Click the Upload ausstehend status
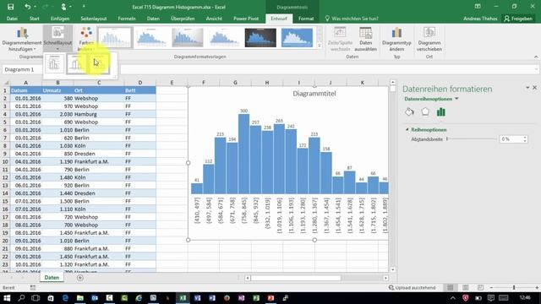The height and width of the screenshot is (304, 541). tap(413, 287)
